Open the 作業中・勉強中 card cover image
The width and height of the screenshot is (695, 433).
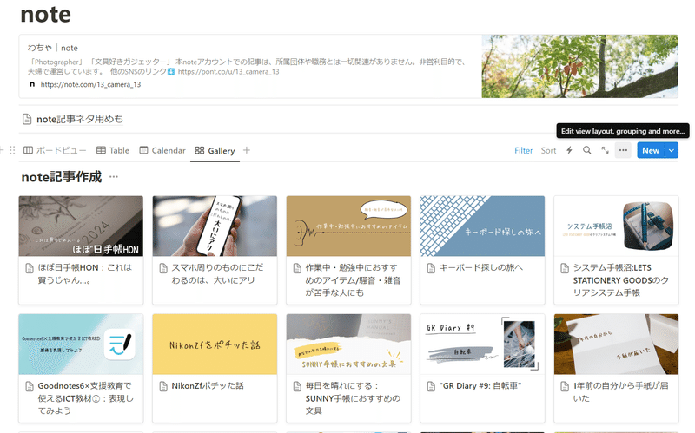348,226
